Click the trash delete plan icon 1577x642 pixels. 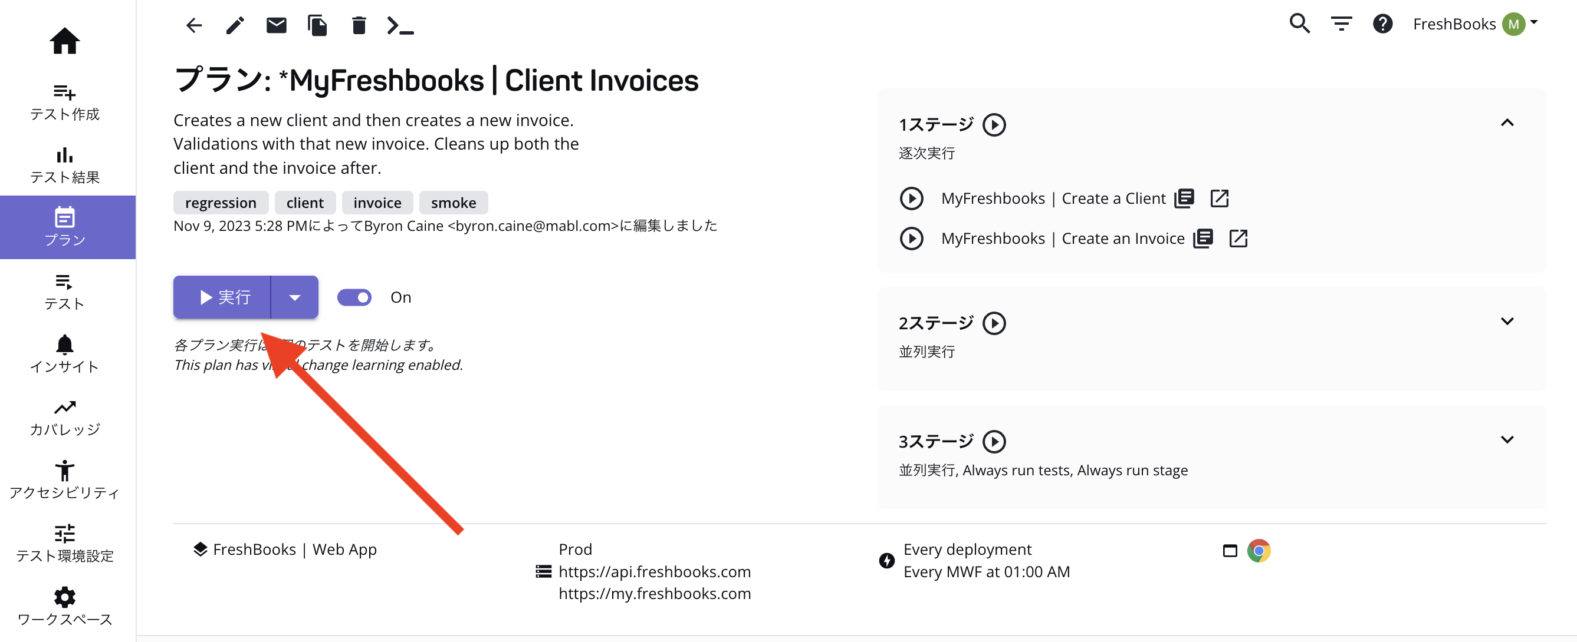(359, 25)
